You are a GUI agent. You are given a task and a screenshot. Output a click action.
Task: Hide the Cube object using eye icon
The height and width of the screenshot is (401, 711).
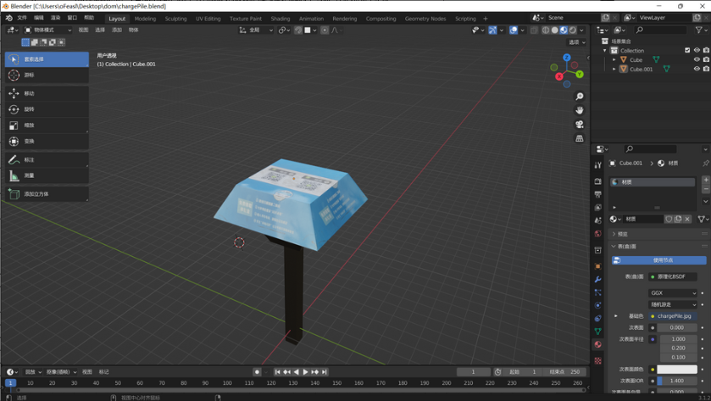[x=697, y=59]
